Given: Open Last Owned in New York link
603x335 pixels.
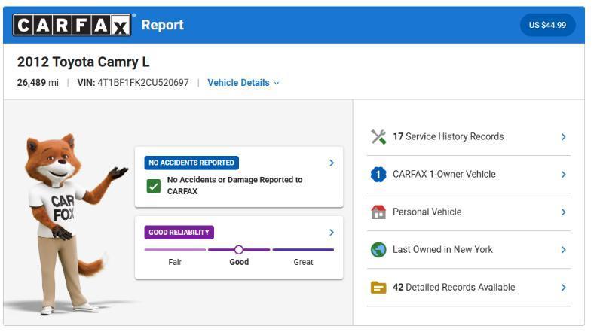Looking at the screenshot, I should pyautogui.click(x=442, y=249).
